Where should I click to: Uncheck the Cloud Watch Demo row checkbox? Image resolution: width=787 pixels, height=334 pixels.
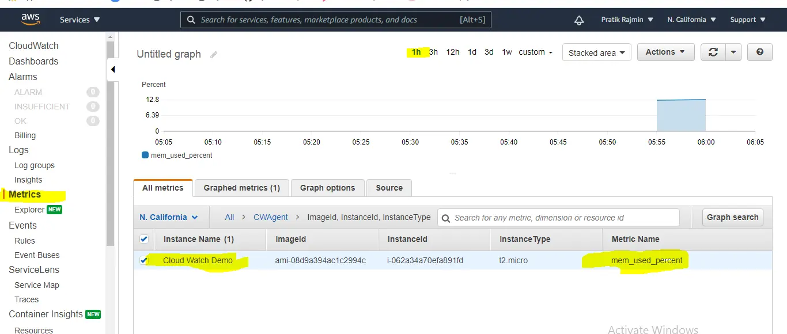144,260
